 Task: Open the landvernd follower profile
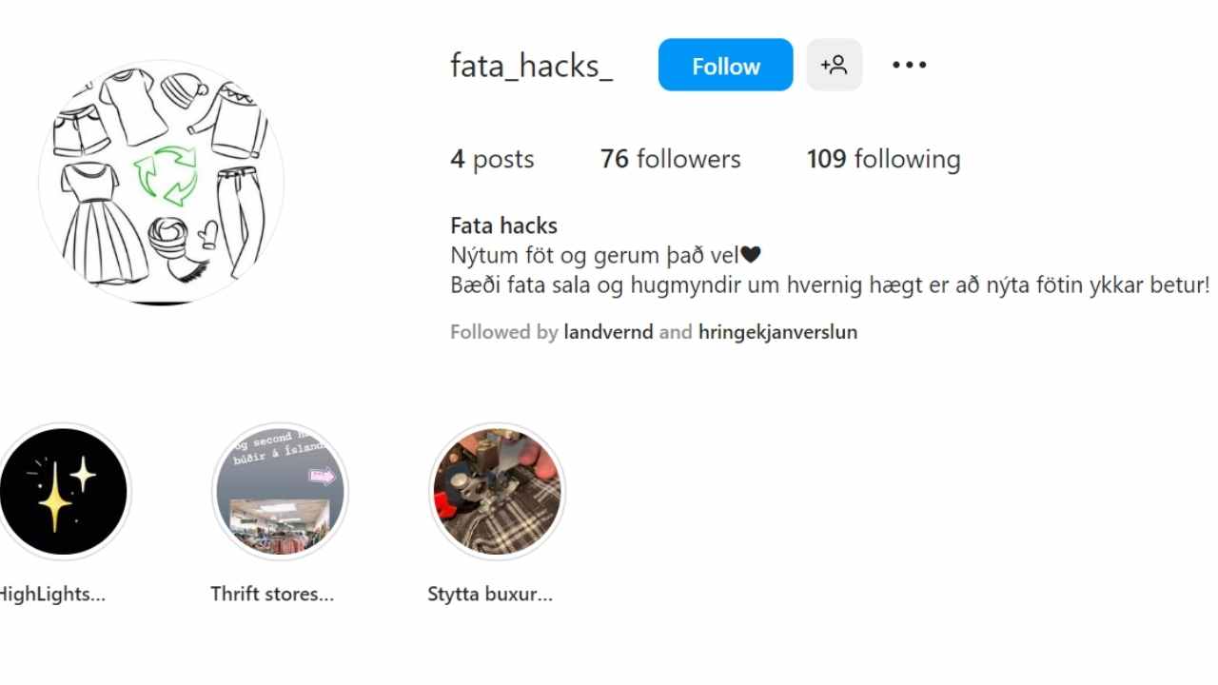pyautogui.click(x=608, y=332)
